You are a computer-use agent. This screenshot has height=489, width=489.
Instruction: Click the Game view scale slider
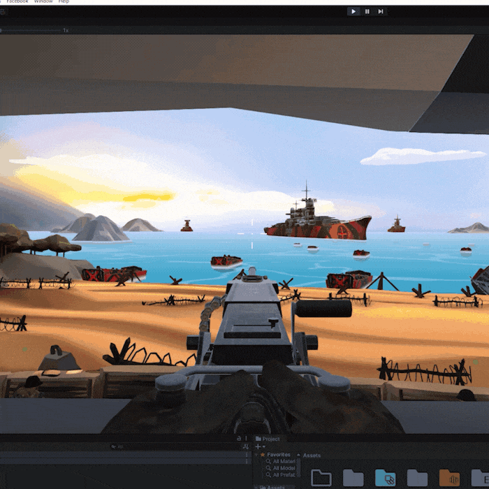(31, 31)
